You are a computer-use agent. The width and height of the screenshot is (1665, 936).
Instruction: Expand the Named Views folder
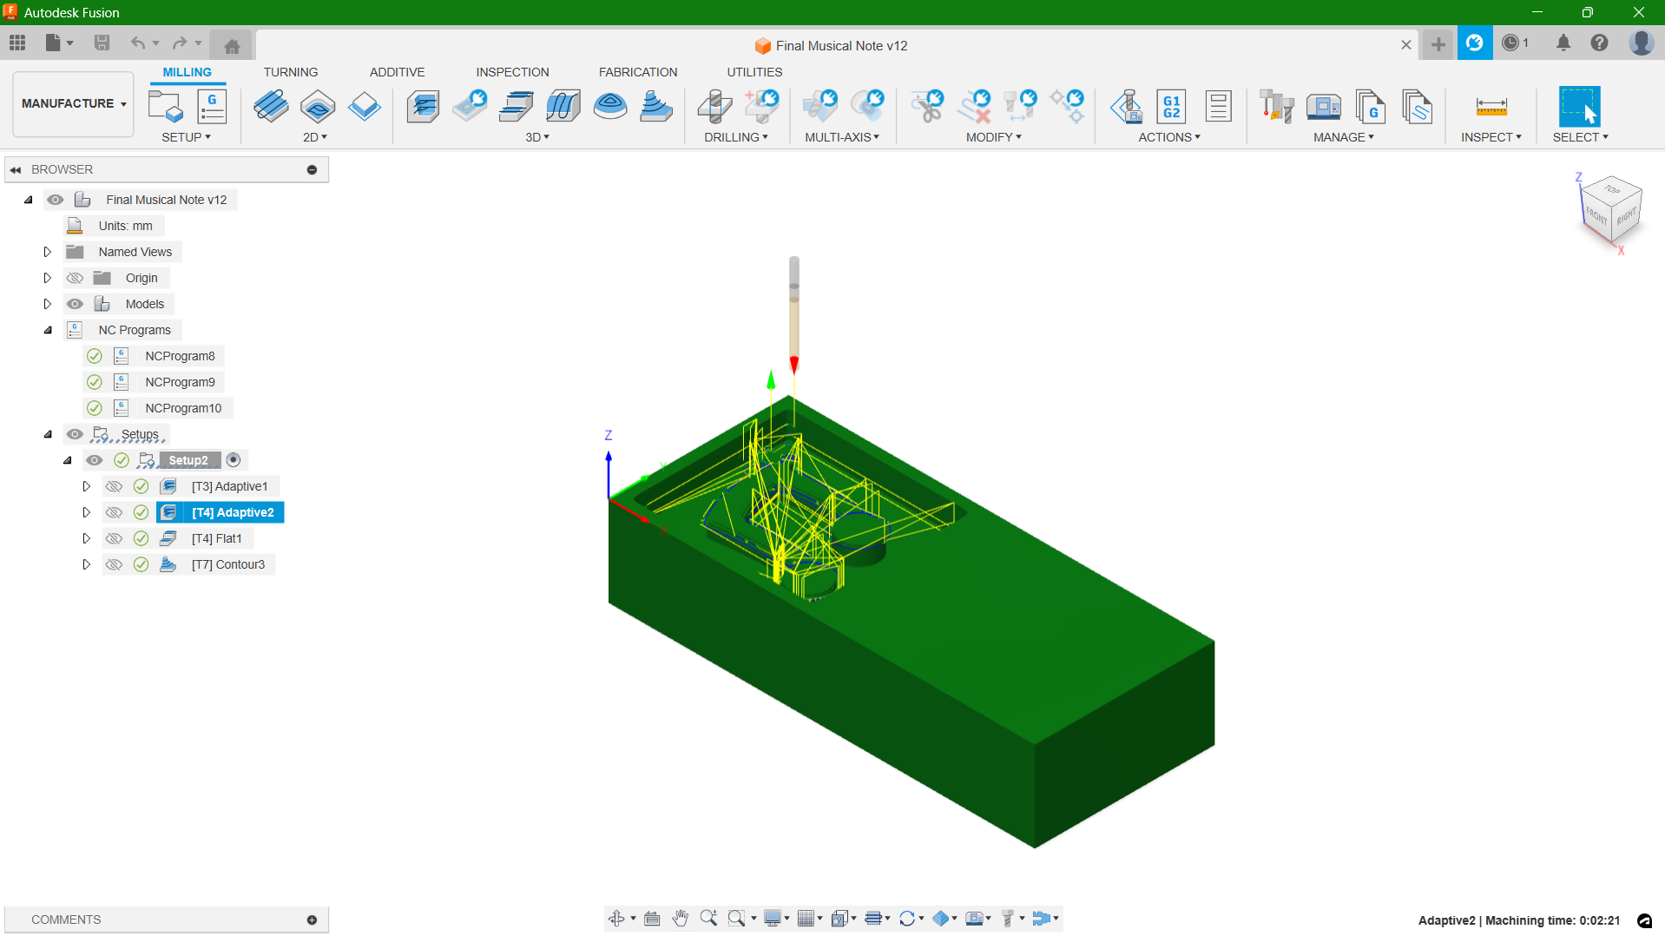[48, 252]
